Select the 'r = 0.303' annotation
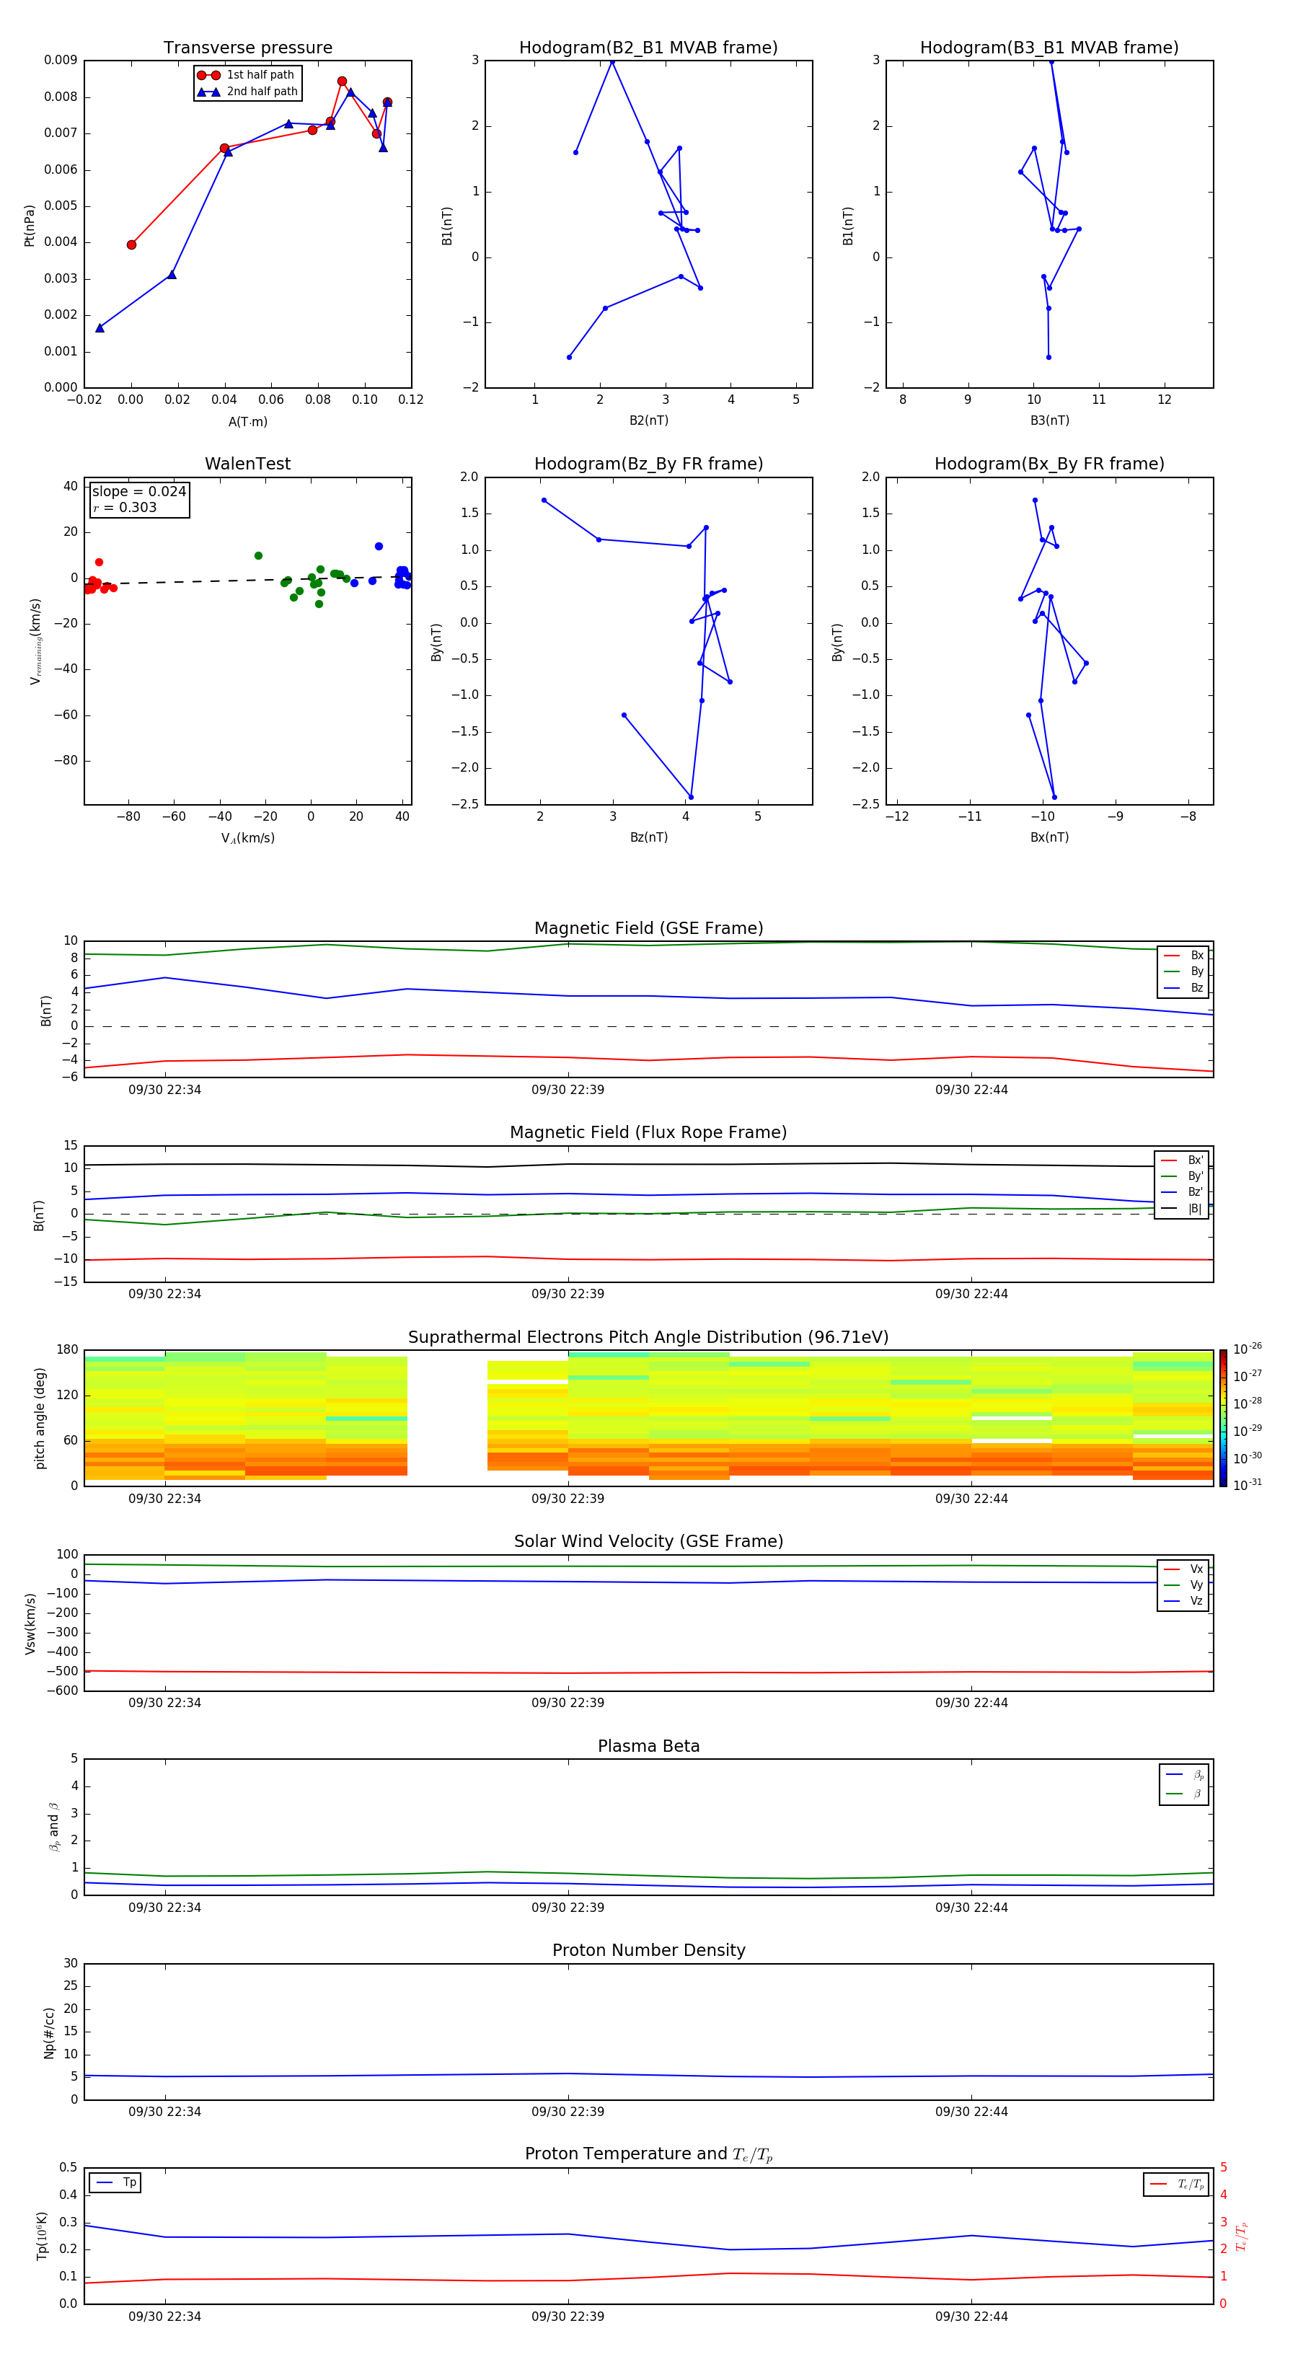The width and height of the screenshot is (1298, 2380). 125,507
